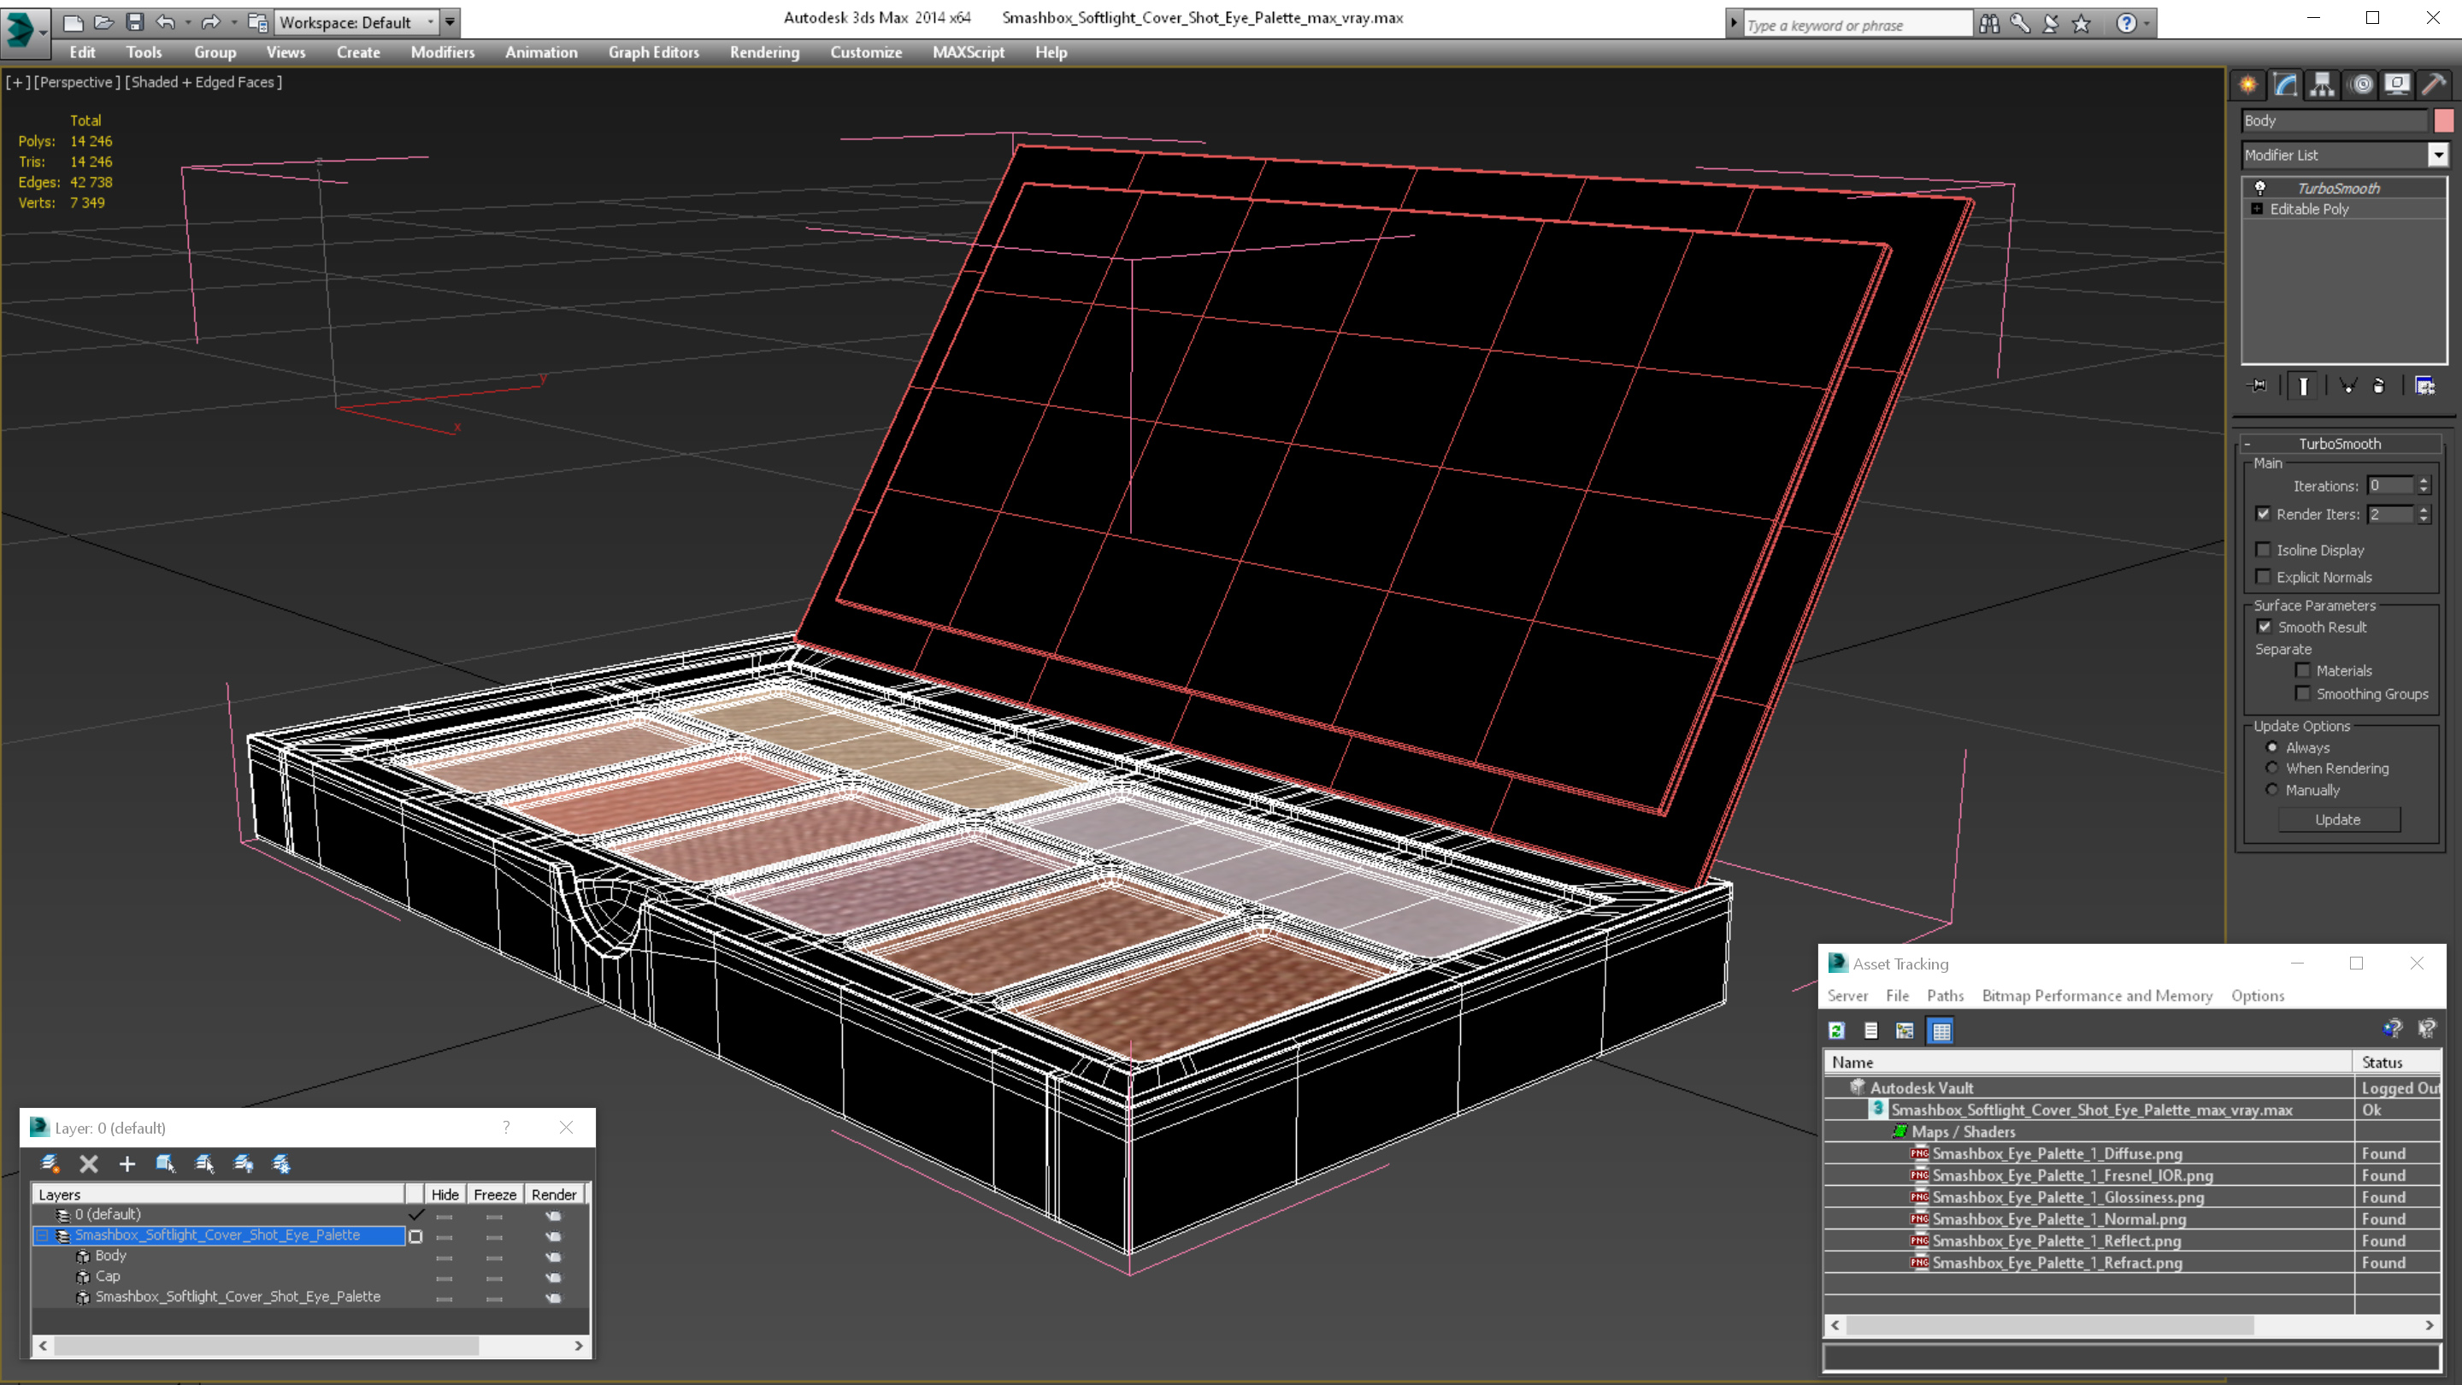2462x1385 pixels.
Task: Enable Separate by Materials checkbox
Action: click(2303, 670)
